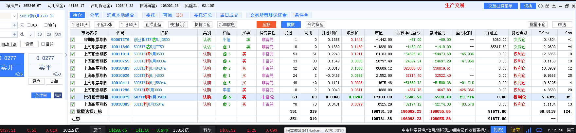Click the lock icon to lock trading

coord(547,6)
